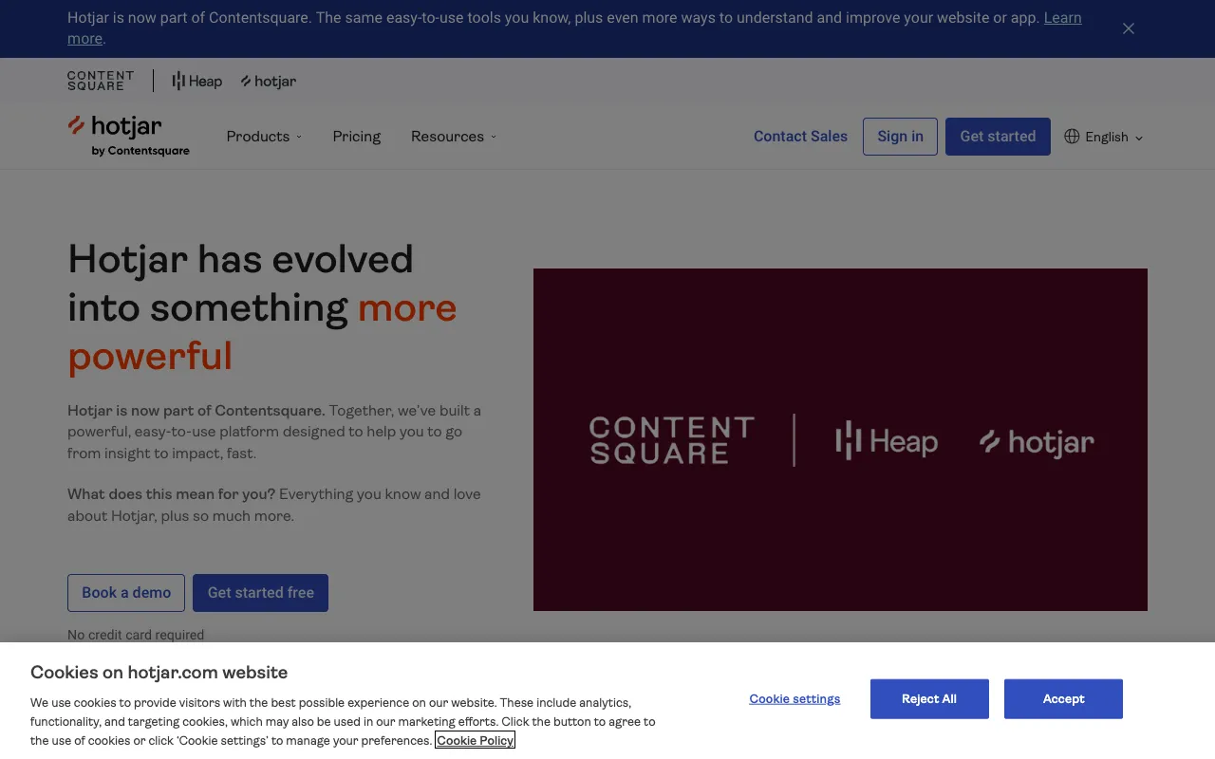
Task: Click the hotjar wordmark in top strip
Action: point(269,81)
